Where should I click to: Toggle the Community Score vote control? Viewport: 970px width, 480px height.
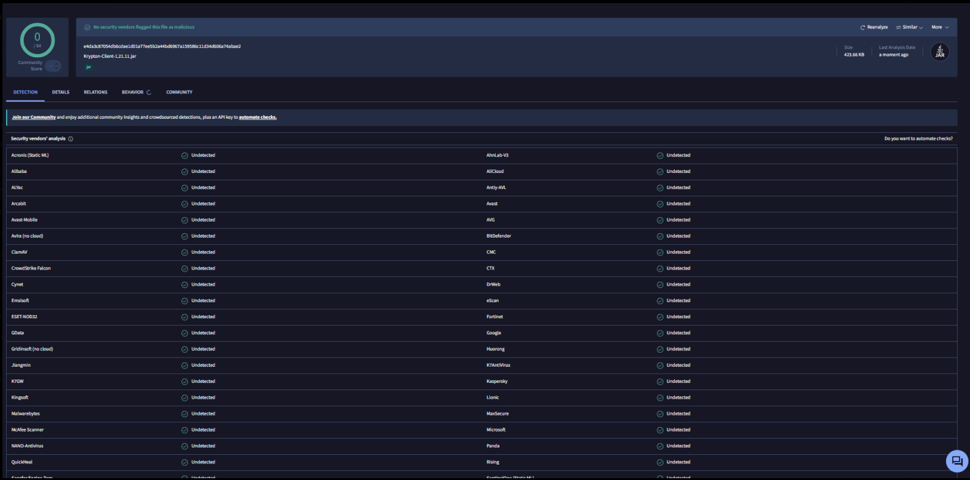[54, 65]
